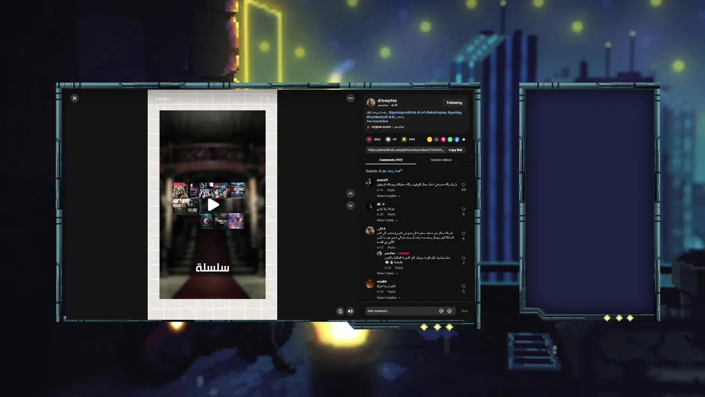Open d7omy9xz profile avatar
705x397 pixels.
tap(371, 103)
